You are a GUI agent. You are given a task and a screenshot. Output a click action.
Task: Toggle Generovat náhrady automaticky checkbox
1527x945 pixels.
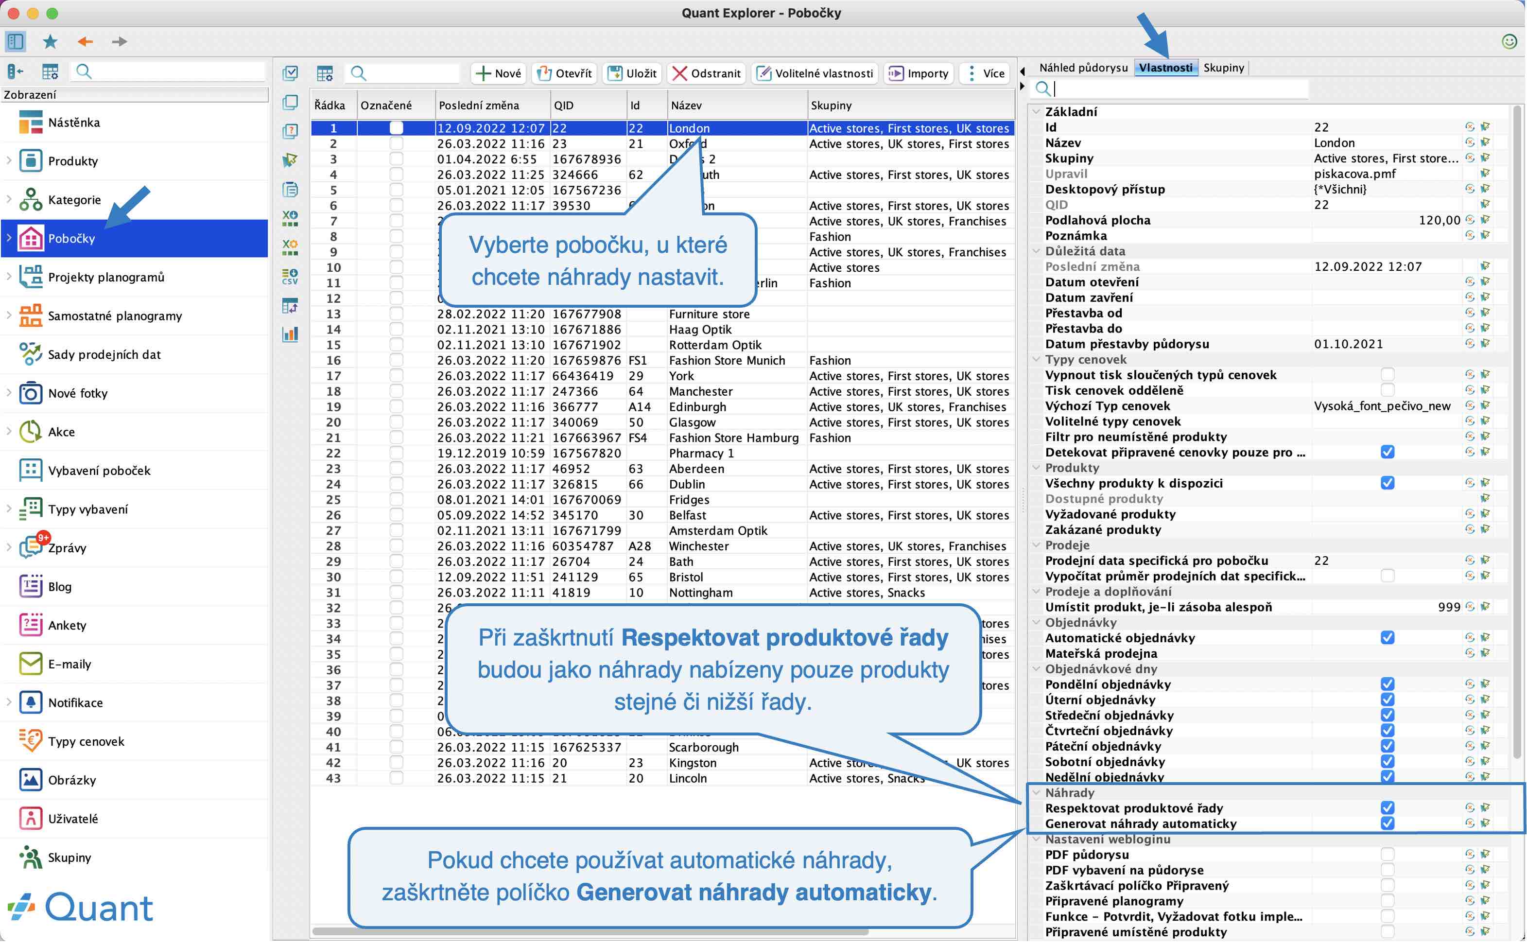[1387, 824]
